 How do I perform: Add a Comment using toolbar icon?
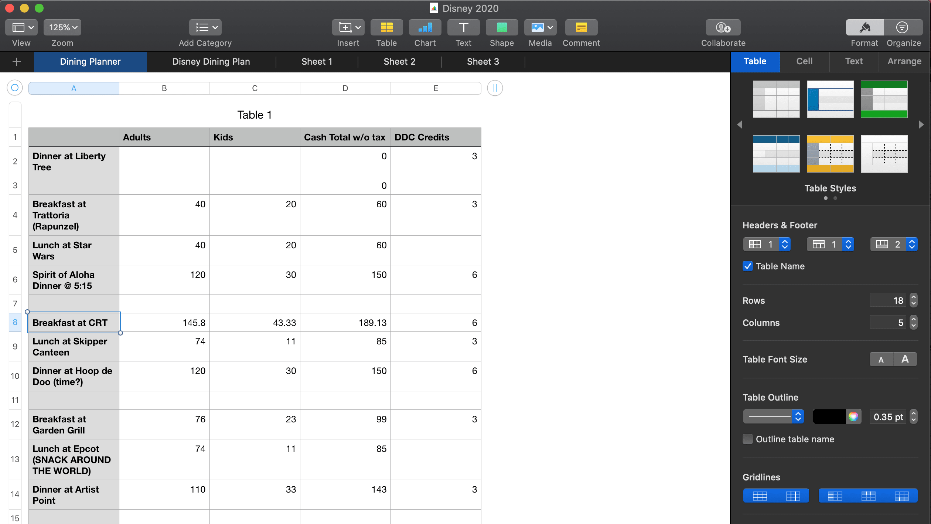(581, 28)
